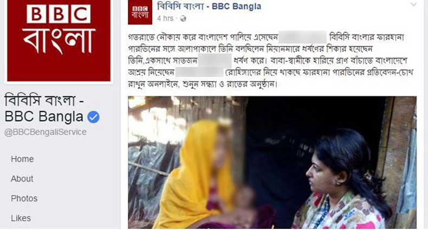428x230 pixels.
Task: Open the post options chevron dropdown
Action: [414, 4]
